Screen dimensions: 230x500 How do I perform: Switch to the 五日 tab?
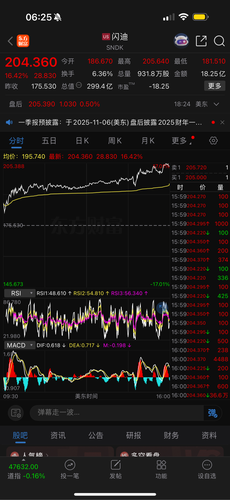pyautogui.click(x=49, y=141)
